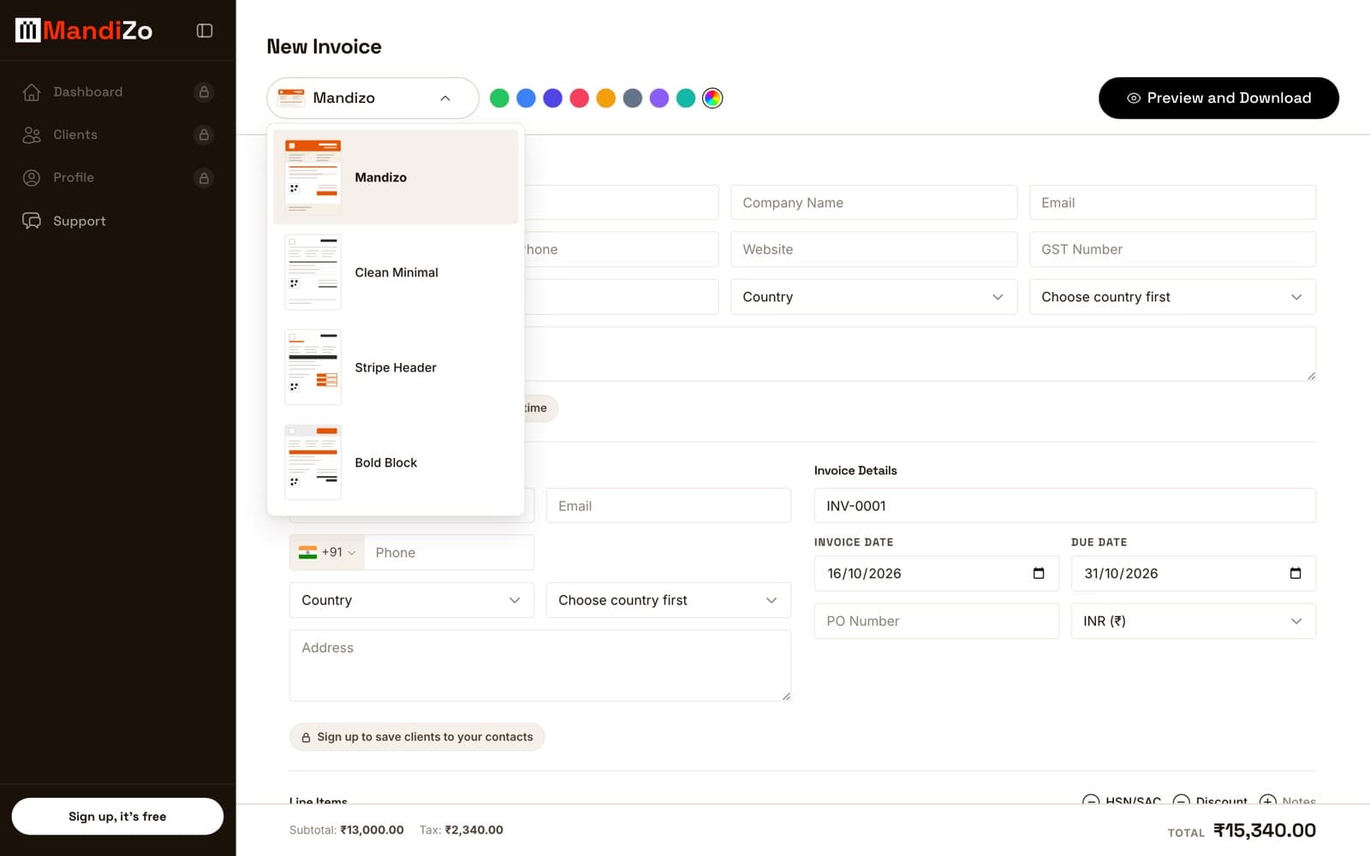The image size is (1370, 856).
Task: Pick the indigo color swatch
Action: [x=553, y=98]
